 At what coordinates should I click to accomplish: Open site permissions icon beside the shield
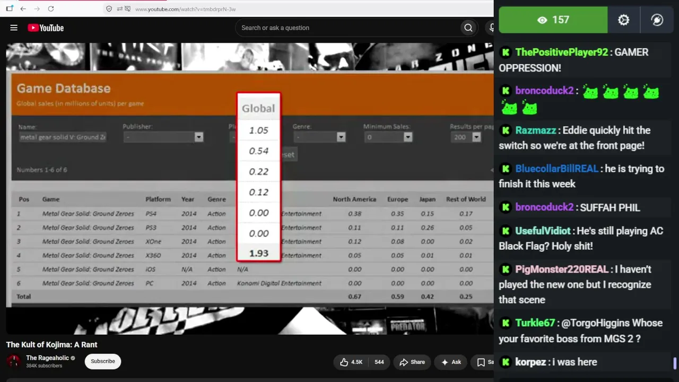[x=120, y=9]
